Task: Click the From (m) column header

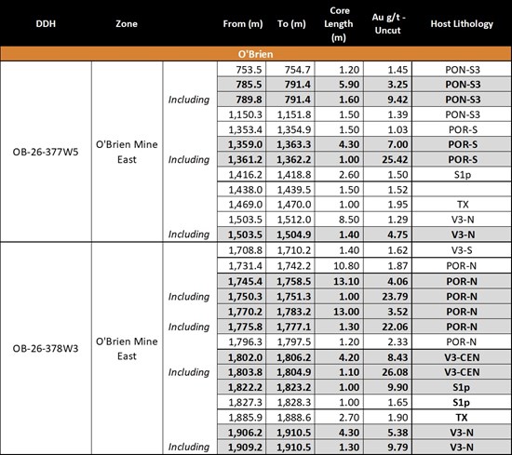Action: click(x=243, y=24)
